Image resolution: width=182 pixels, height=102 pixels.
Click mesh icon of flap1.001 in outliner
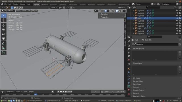[x=153, y=10]
